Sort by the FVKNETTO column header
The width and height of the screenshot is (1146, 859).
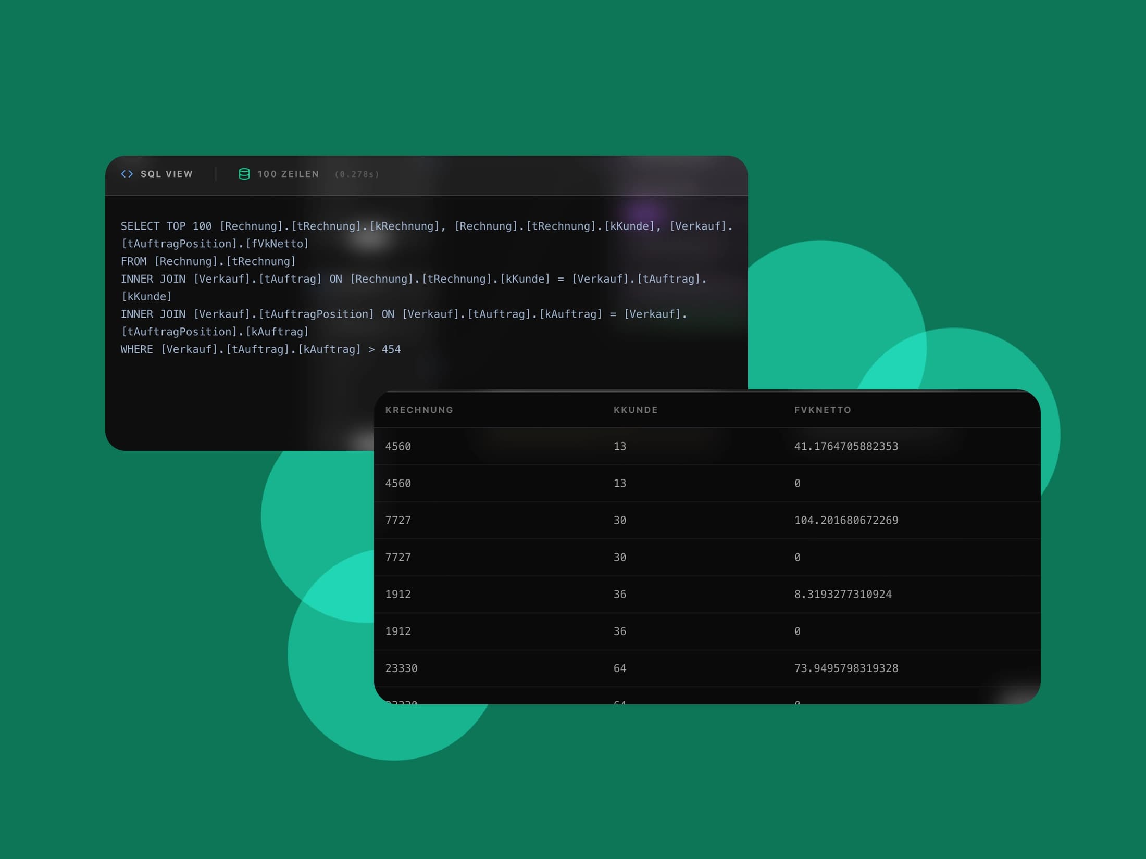[822, 410]
